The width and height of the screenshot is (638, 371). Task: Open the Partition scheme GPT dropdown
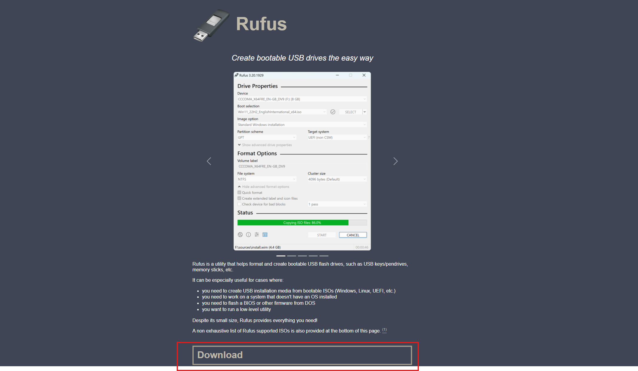[x=267, y=138]
